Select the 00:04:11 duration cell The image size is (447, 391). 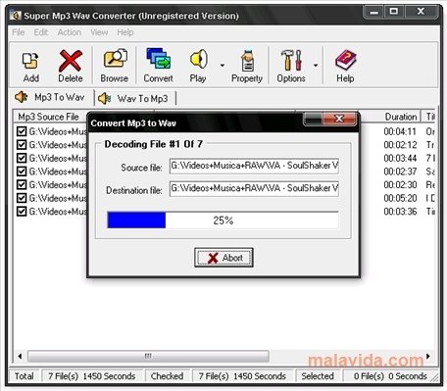pyautogui.click(x=400, y=131)
